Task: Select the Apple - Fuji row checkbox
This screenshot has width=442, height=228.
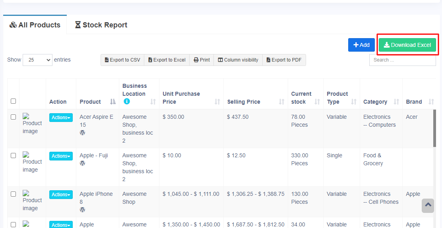Action: (13, 156)
